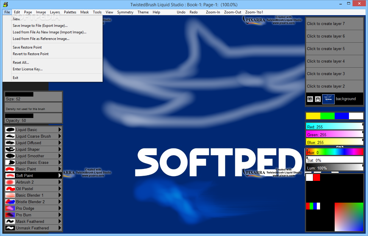The width and height of the screenshot is (368, 236).
Task: Pick the green swatch in color strip
Action: point(328,116)
